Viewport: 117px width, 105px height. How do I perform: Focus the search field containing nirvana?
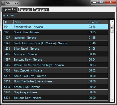pyautogui.click(x=59, y=16)
